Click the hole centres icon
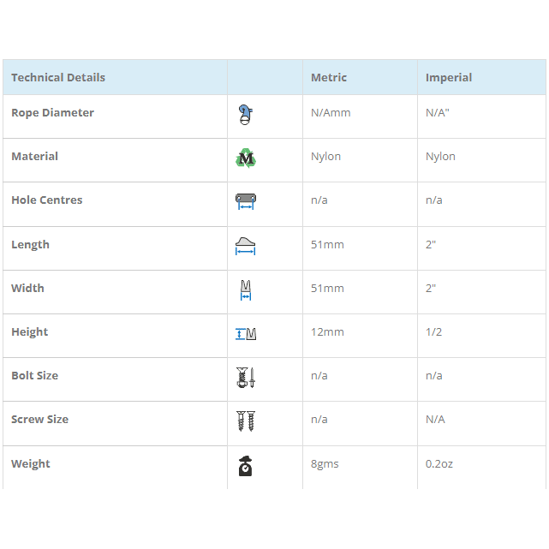Viewport: 549px width, 549px height. click(246, 201)
